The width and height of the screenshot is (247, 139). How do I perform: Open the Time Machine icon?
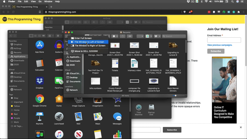[139, 107]
